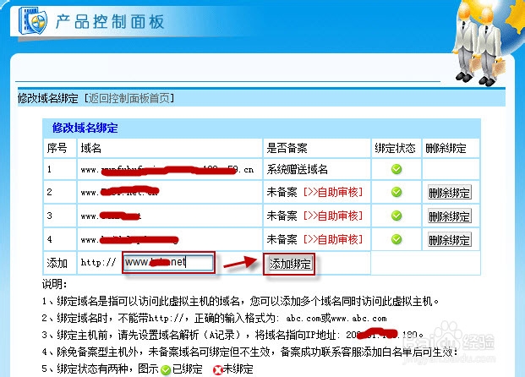Click the 未备案 text in row 4
This screenshot has width=525, height=377.
282,239
